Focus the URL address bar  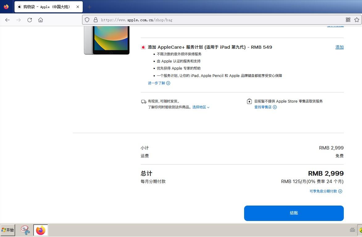click(222, 20)
